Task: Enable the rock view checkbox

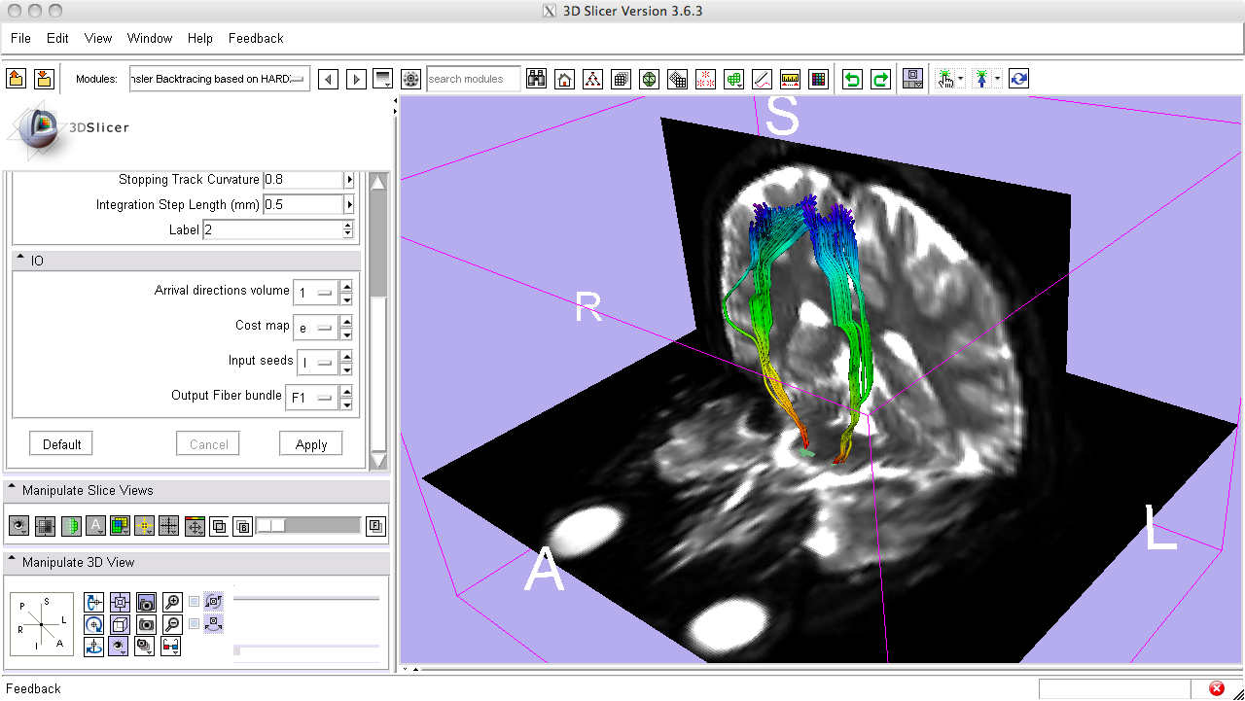Action: pyautogui.click(x=195, y=623)
